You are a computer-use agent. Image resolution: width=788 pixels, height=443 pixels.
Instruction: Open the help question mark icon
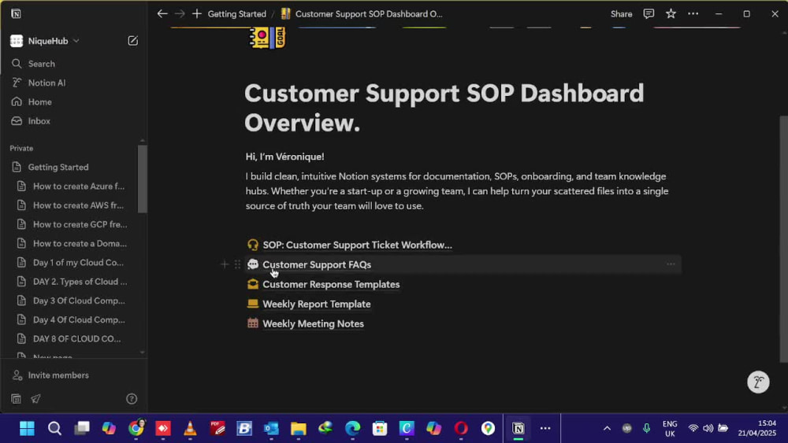132,399
